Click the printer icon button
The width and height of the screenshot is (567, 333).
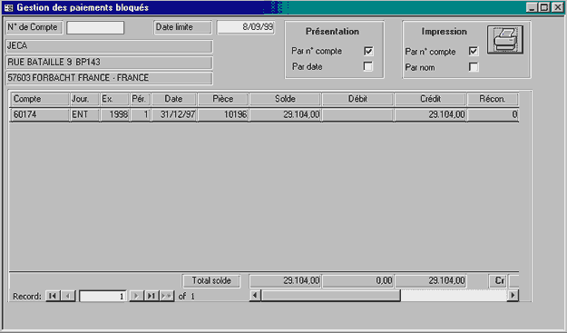[505, 39]
